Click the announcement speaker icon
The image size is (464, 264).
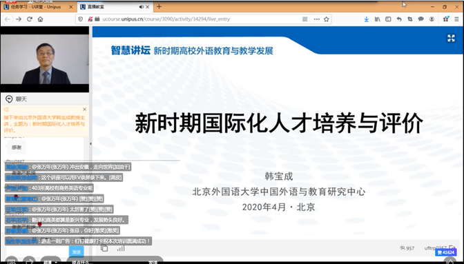click(6, 110)
